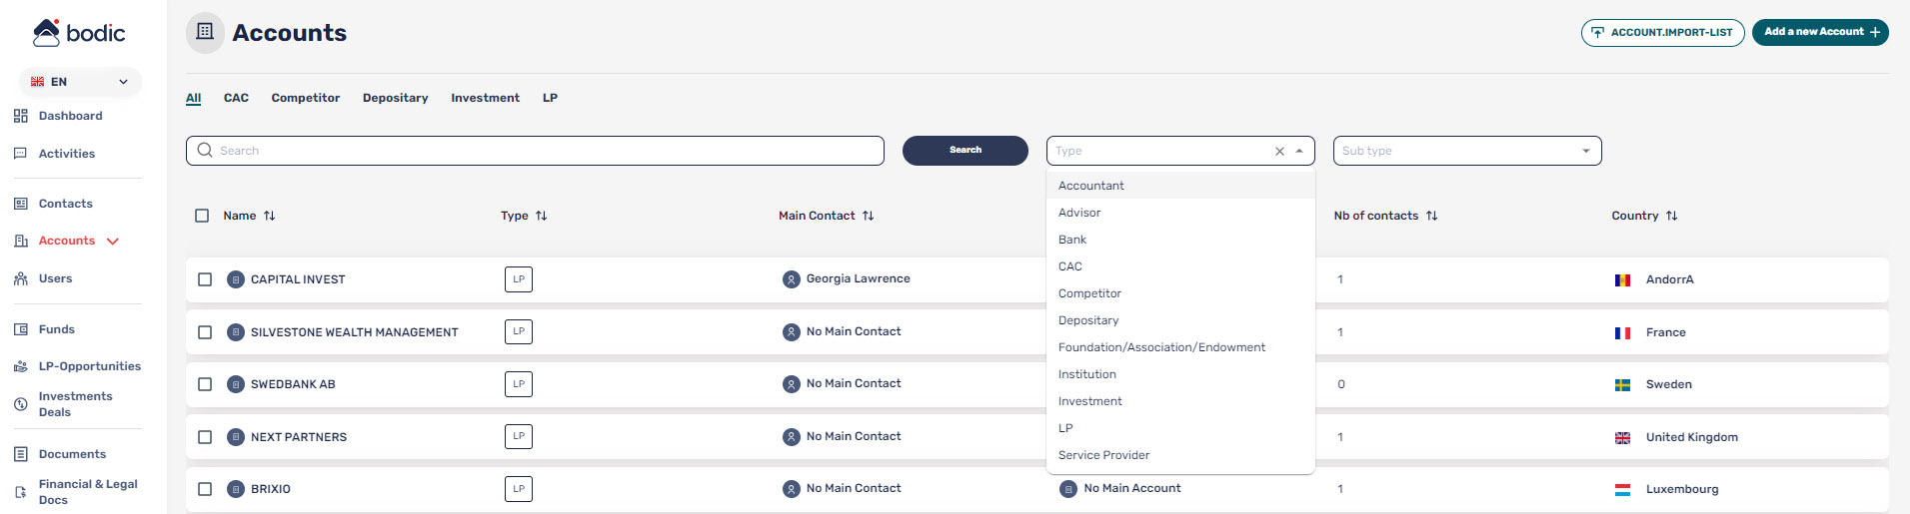Toggle the select-all header checkbox
1910x514 pixels.
click(x=202, y=216)
